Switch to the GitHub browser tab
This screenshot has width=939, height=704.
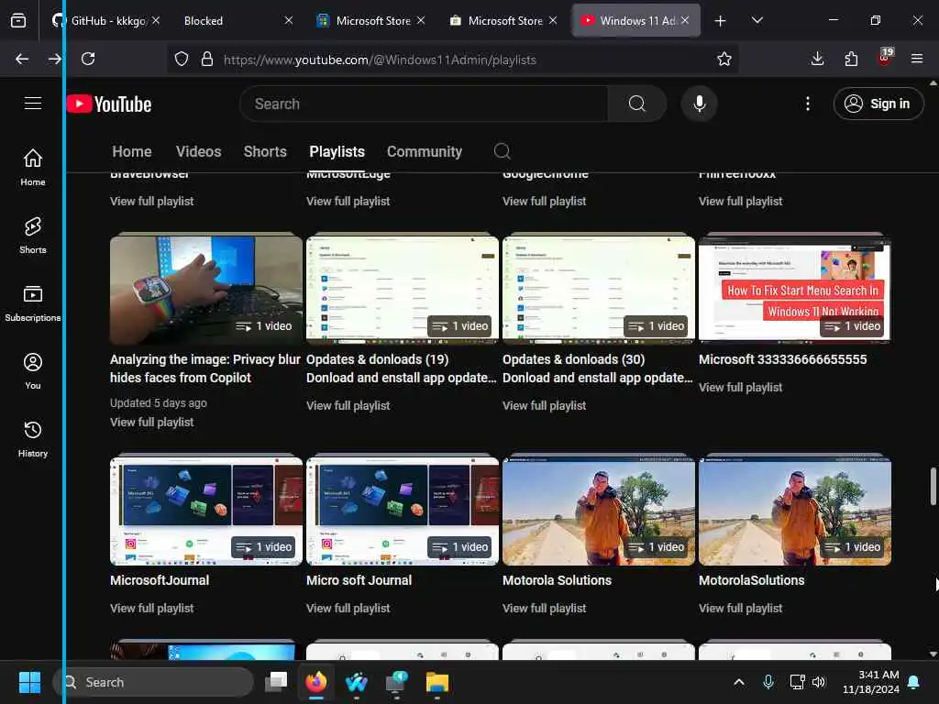pos(106,21)
